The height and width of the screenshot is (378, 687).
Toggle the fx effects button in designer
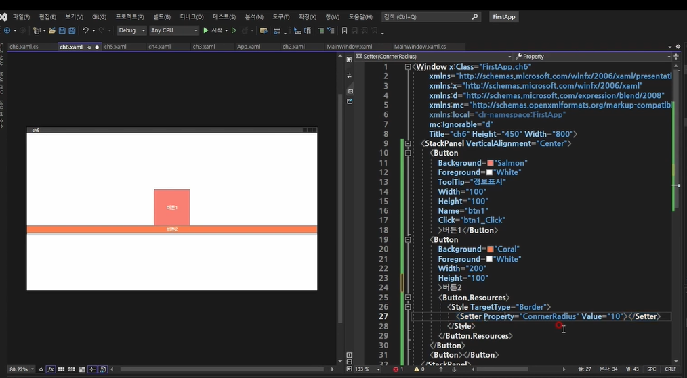[50, 369]
